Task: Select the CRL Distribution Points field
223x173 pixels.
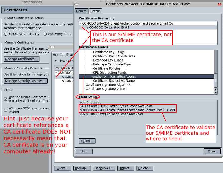Action: 110,73
